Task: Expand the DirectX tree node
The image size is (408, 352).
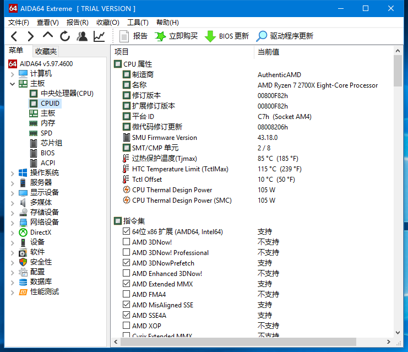Action: point(12,232)
